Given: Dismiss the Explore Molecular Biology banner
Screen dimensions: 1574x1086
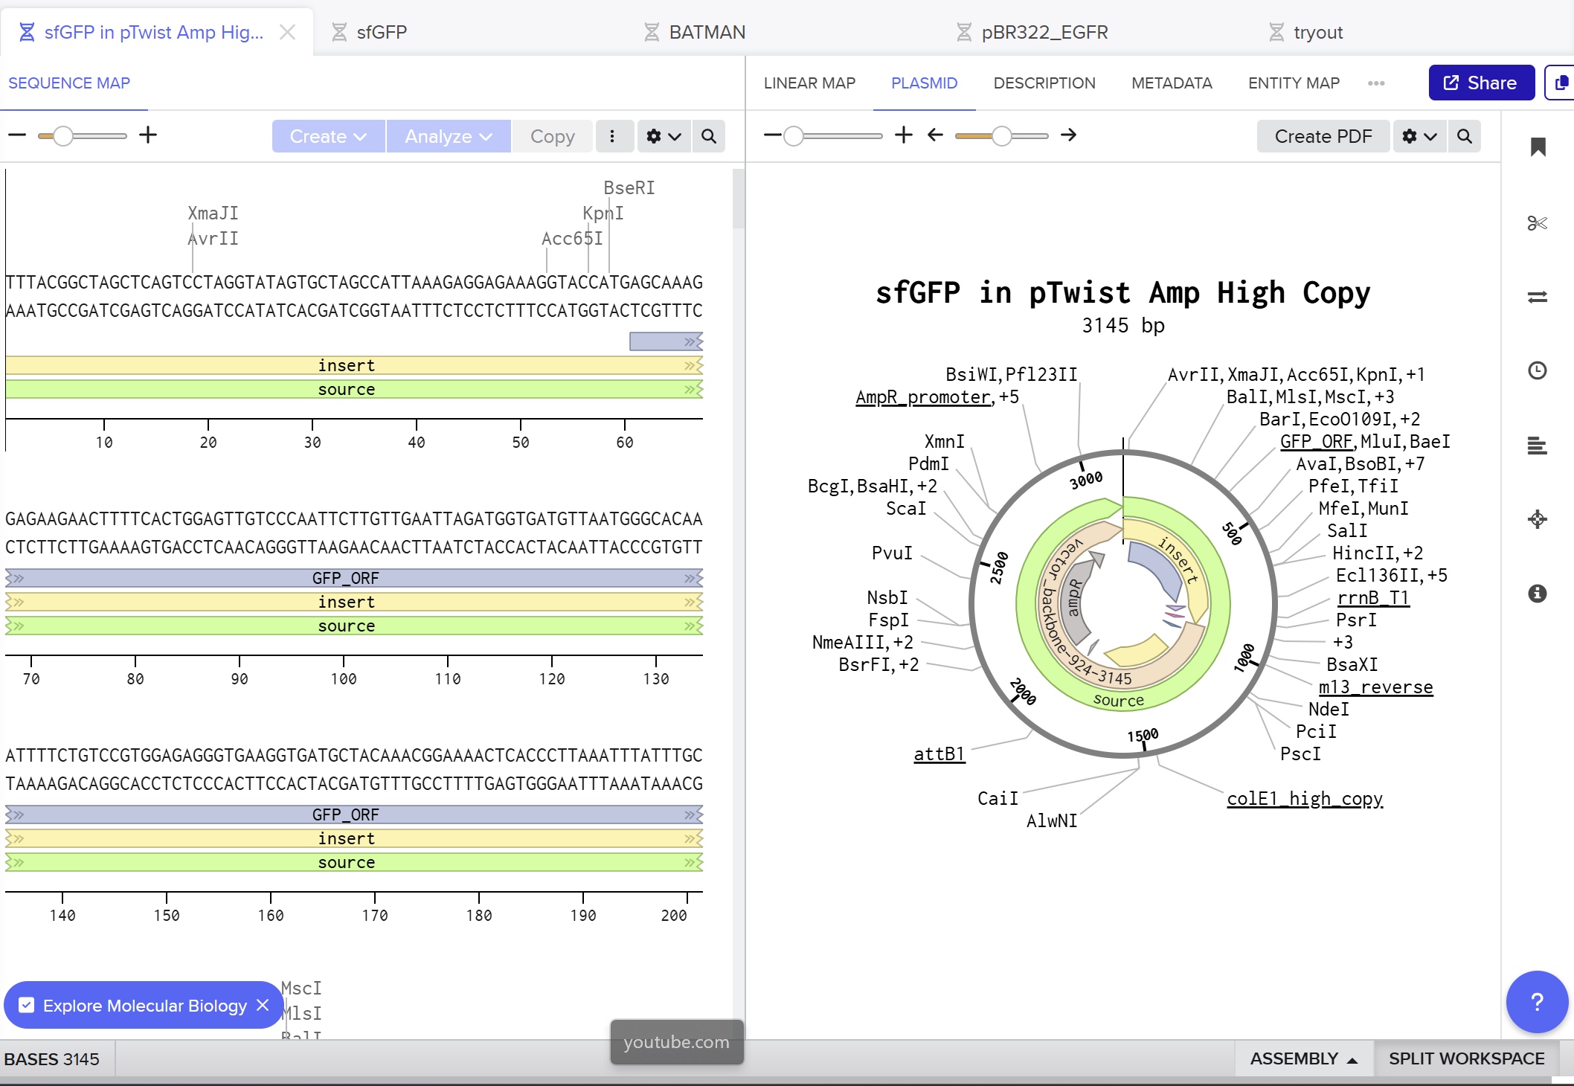Looking at the screenshot, I should pos(263,1006).
